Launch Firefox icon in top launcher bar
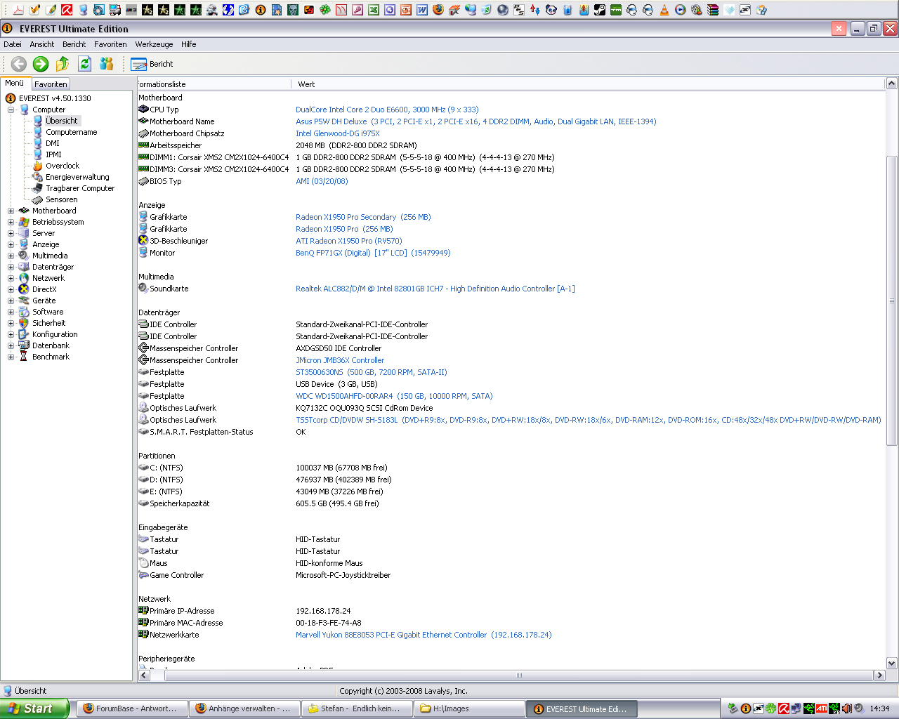This screenshot has width=899, height=719. [438, 10]
